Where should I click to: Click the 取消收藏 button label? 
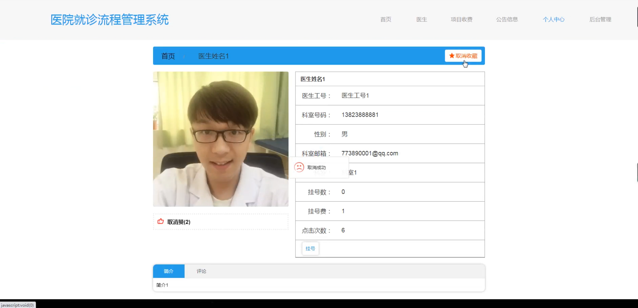(466, 56)
